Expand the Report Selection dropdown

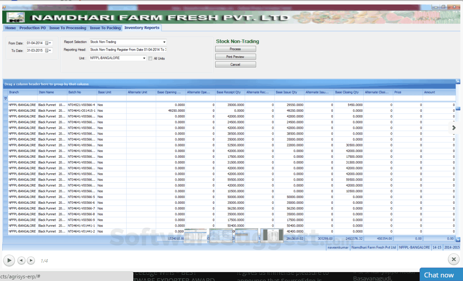(x=164, y=42)
